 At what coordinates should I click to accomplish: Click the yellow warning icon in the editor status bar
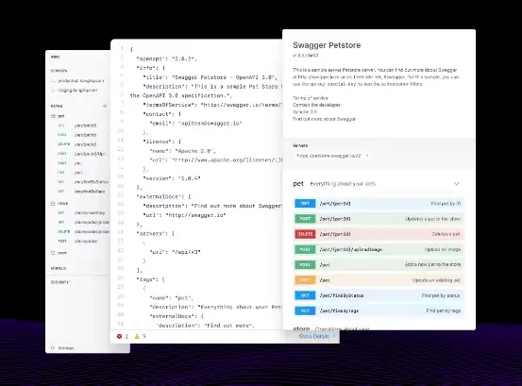click(x=137, y=336)
